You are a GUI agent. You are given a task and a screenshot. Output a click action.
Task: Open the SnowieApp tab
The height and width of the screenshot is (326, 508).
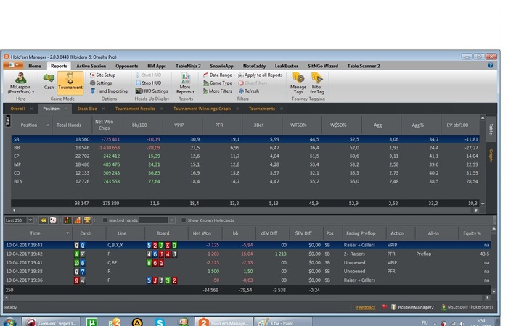[221, 66]
